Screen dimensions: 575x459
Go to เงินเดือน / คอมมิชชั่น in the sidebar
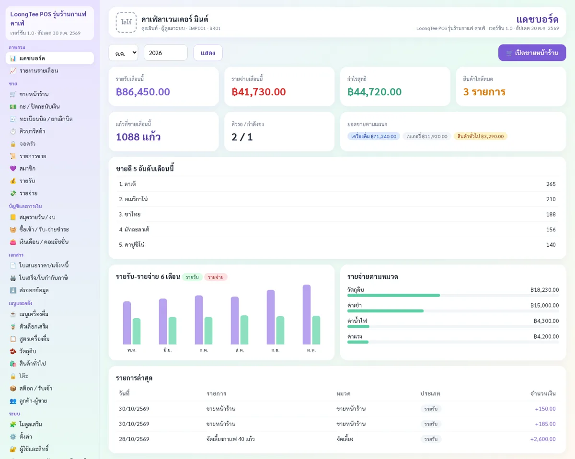tap(50, 242)
